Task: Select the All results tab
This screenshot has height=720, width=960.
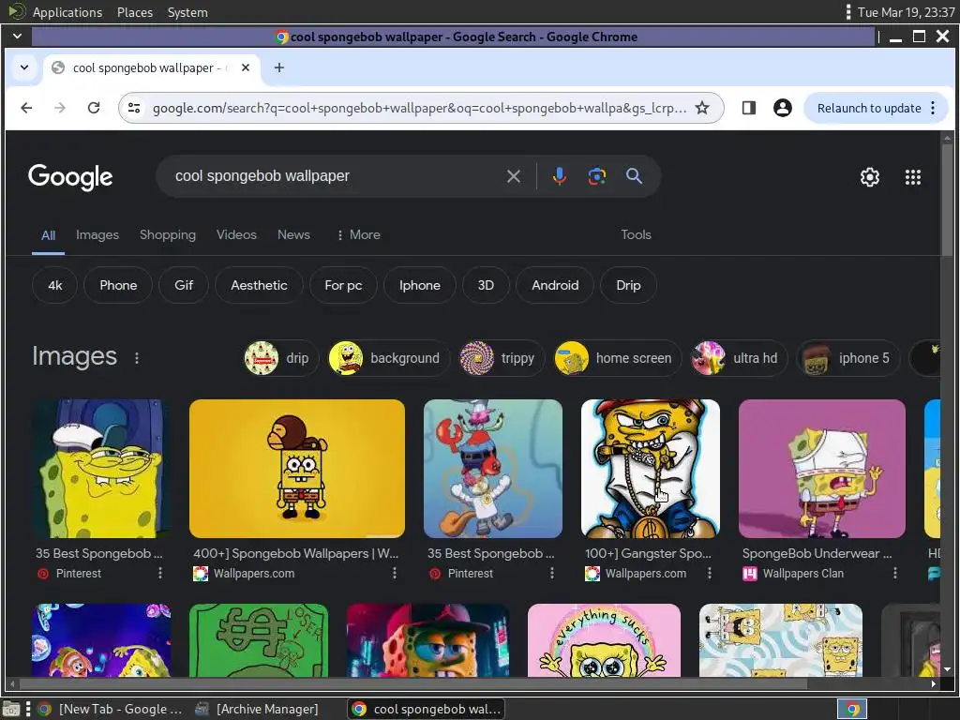Action: [49, 235]
